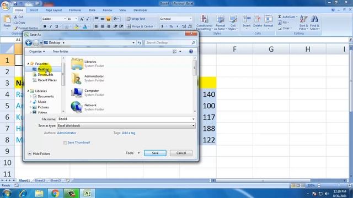The width and height of the screenshot is (353, 198).
Task: Open the Organize menu
Action: (x=37, y=51)
